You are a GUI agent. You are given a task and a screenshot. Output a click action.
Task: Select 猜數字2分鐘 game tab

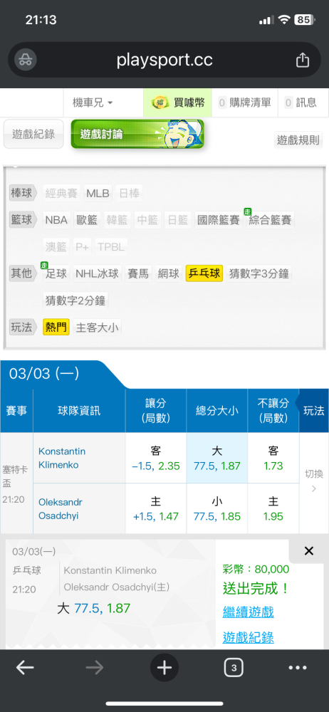tap(76, 300)
